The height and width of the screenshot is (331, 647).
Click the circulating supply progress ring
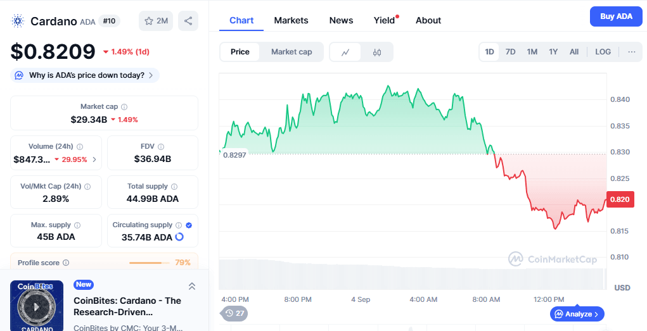coord(179,237)
